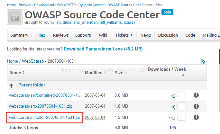Open the Parent folder link

point(32,85)
